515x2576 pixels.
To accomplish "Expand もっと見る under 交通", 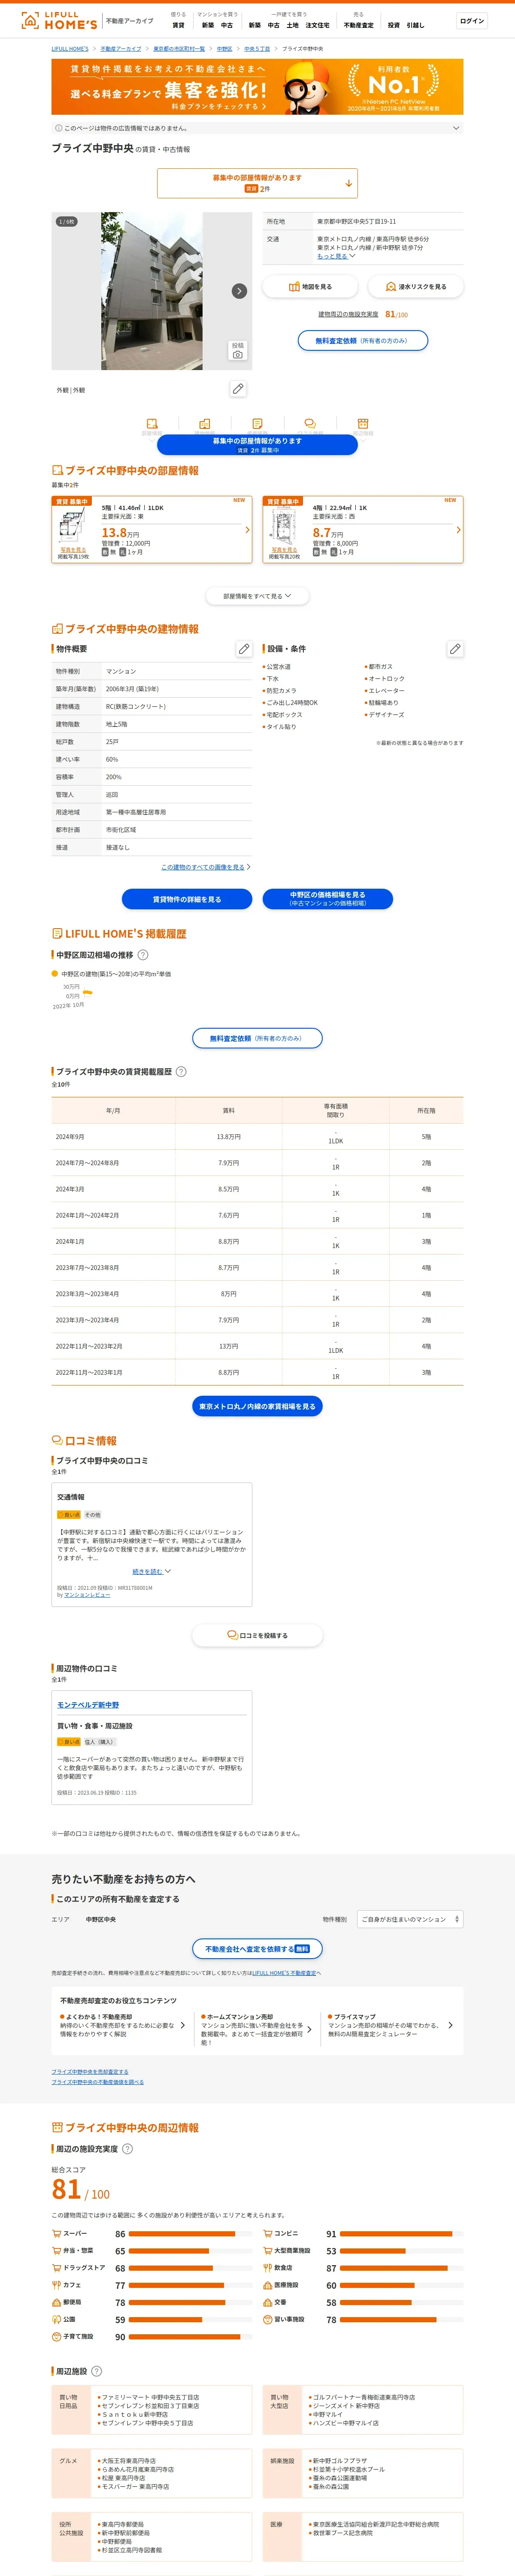I will 336,256.
